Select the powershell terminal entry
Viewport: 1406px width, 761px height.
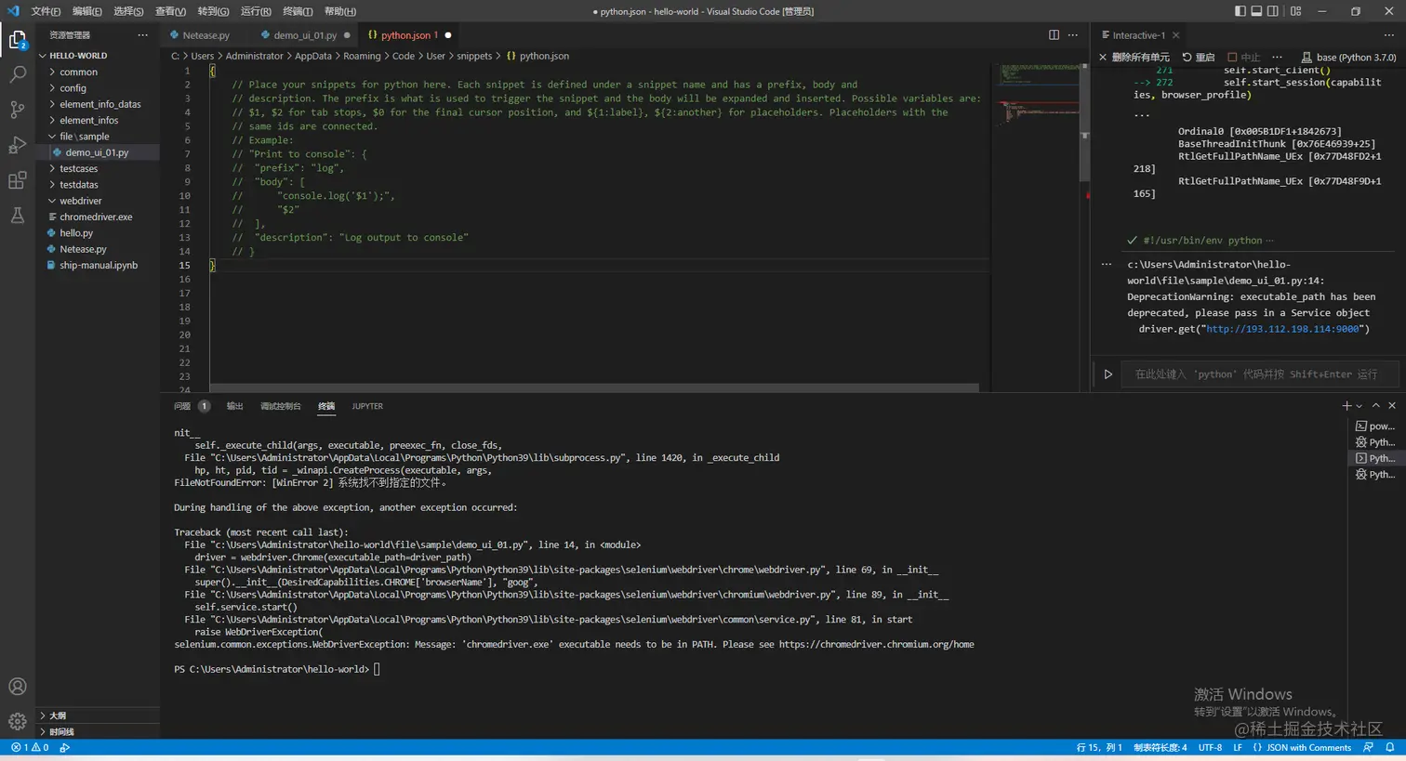pyautogui.click(x=1375, y=426)
